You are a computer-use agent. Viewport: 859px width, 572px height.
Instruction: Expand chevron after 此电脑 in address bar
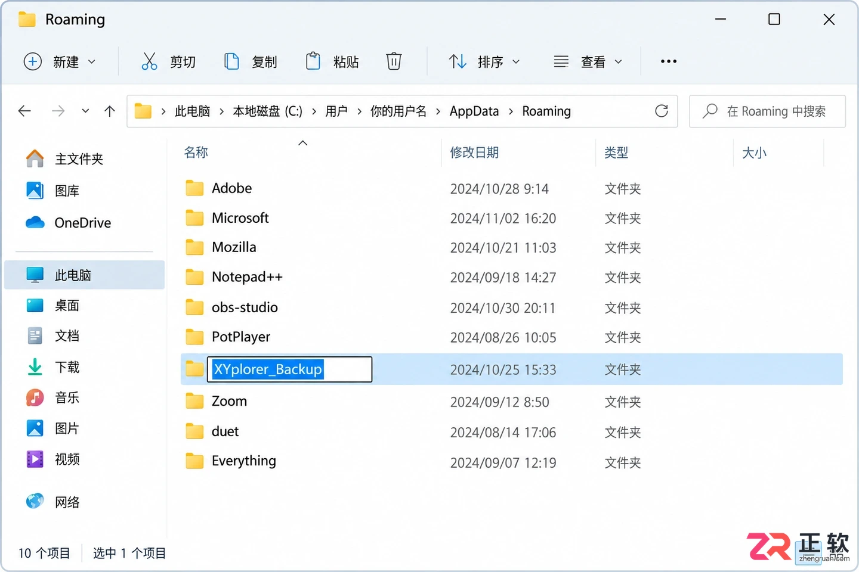click(221, 111)
